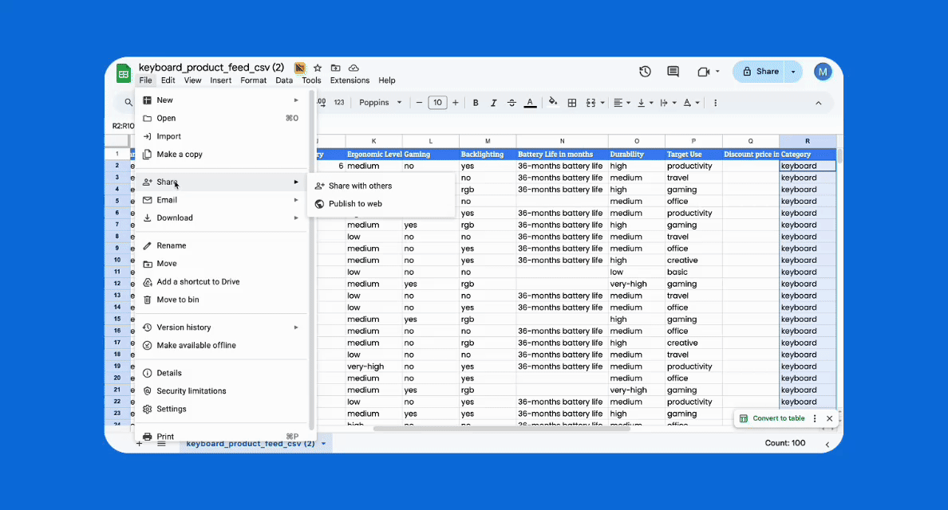Click the cloud document status icon
Screen dimensions: 948x510
(x=354, y=68)
